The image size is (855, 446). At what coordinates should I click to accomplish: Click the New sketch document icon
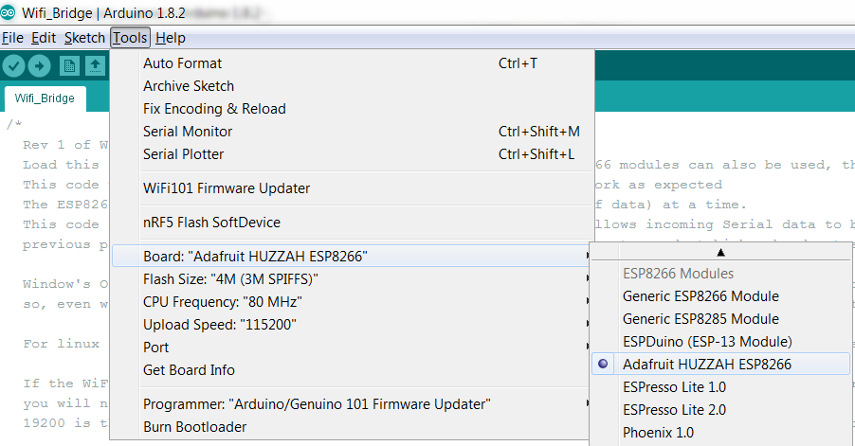coord(69,66)
